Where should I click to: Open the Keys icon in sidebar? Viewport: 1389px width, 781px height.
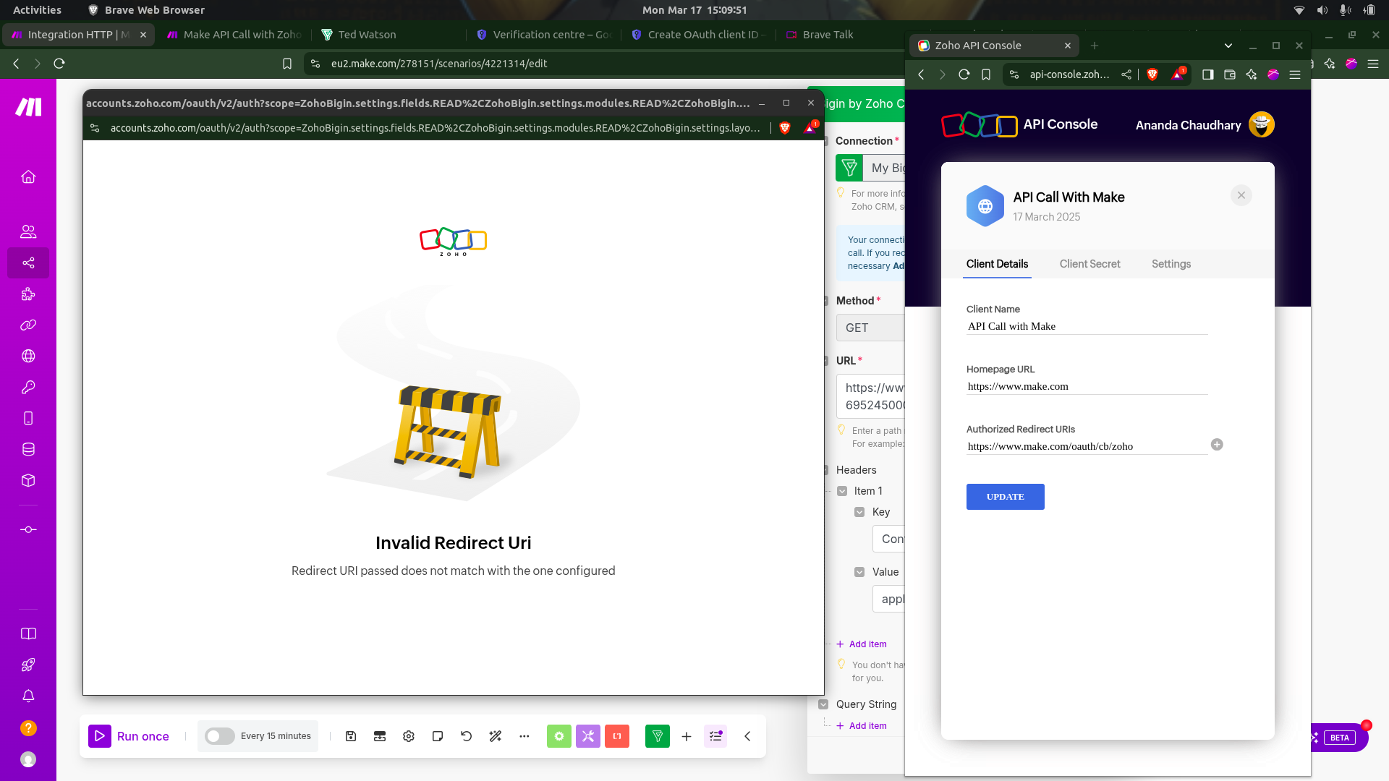point(28,388)
